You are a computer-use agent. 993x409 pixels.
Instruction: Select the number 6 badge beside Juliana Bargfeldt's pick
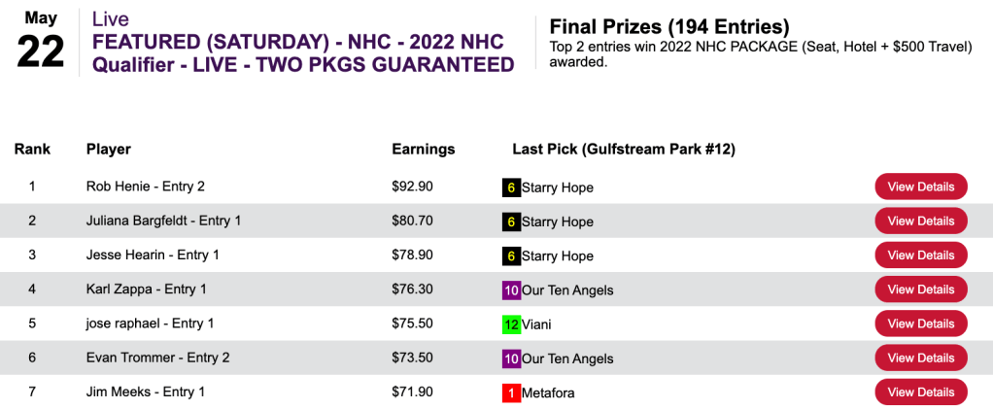(x=511, y=222)
